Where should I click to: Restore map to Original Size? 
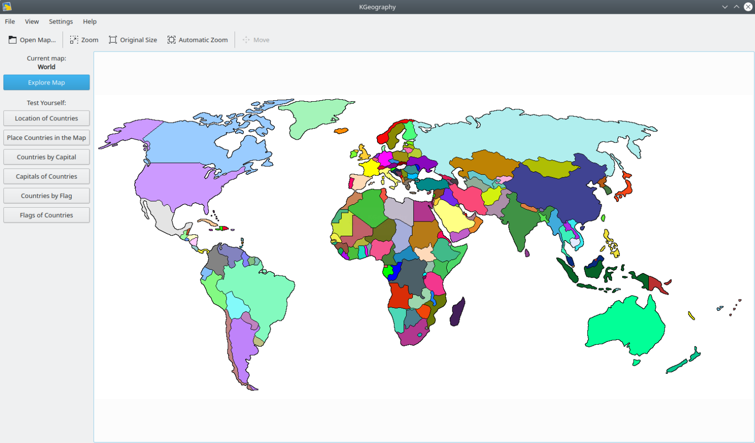[x=132, y=40]
